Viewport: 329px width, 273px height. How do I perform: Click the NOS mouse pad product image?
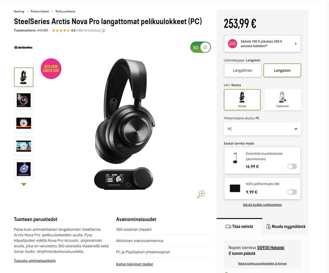235,188
